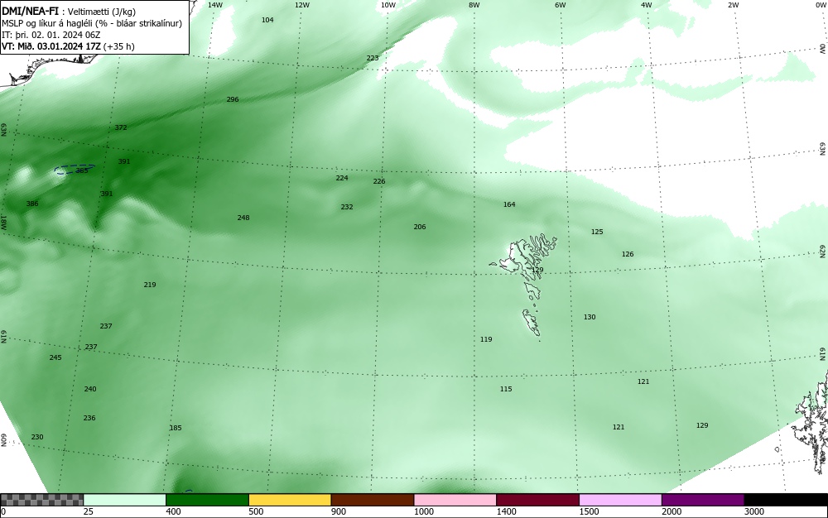The height and width of the screenshot is (518, 828).
Task: Click the map value 224
Action: click(x=342, y=178)
